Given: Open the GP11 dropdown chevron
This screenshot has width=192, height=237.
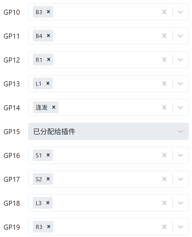Looking at the screenshot, I should (x=181, y=36).
